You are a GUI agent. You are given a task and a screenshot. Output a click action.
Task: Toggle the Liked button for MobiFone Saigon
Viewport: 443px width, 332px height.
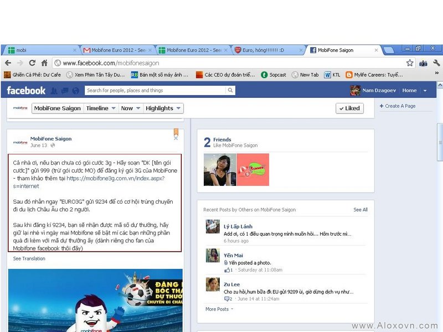pyautogui.click(x=349, y=108)
